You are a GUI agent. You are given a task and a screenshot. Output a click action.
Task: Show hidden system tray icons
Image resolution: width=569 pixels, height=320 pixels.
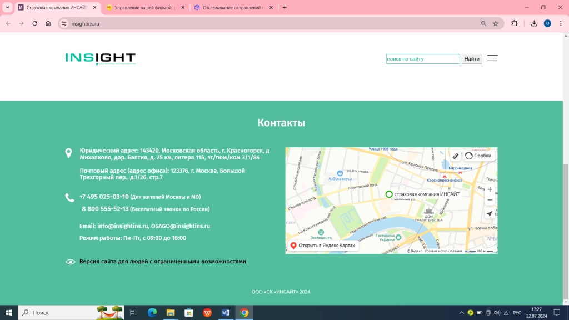click(x=462, y=313)
